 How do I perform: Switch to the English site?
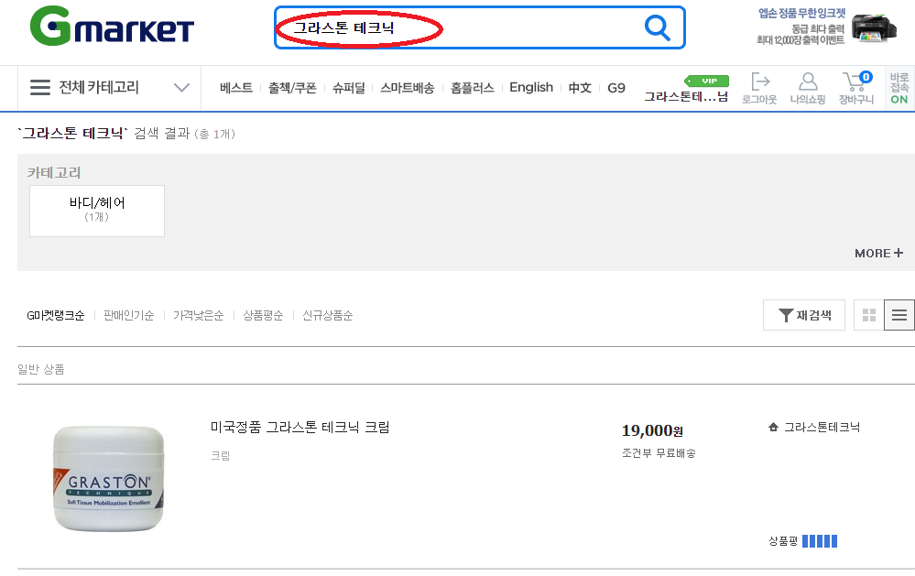(x=531, y=88)
